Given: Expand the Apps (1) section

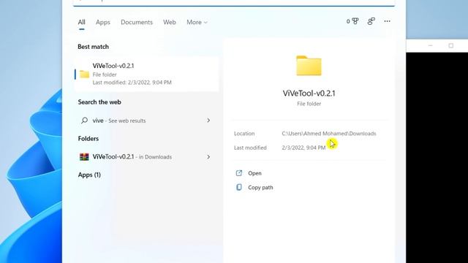Looking at the screenshot, I should click(89, 175).
